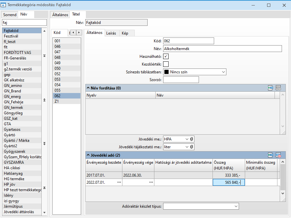Open Adóraktár készlet típus dropdown
Viewport: 291px width, 218px height.
(236, 206)
